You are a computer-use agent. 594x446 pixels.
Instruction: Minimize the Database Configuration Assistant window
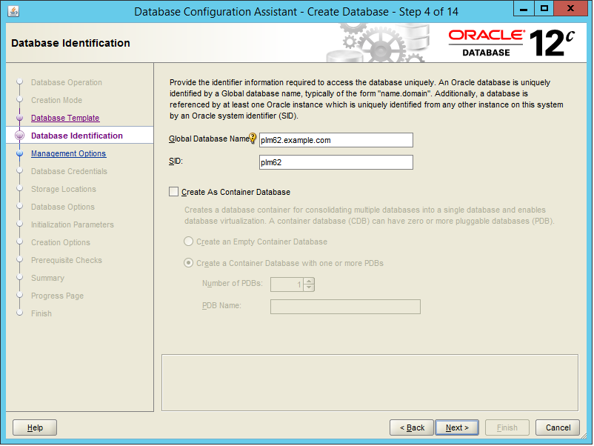pos(524,8)
